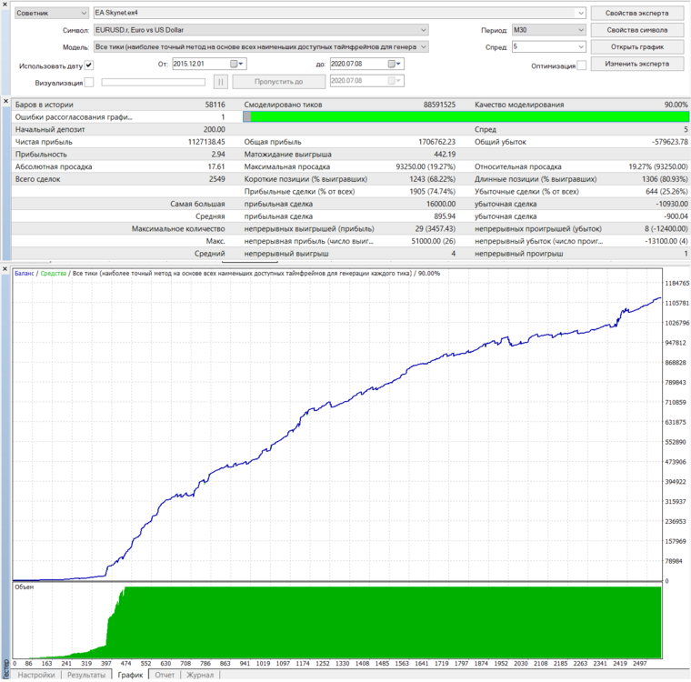691x682 pixels.
Task: Click the Матожидание выигрыша value 442.19
Action: click(445, 155)
